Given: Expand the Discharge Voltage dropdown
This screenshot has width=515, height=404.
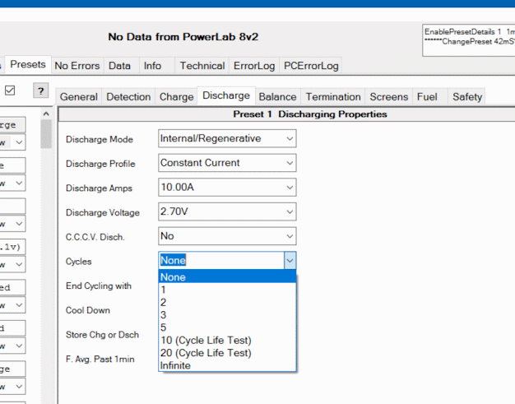Looking at the screenshot, I should (289, 212).
